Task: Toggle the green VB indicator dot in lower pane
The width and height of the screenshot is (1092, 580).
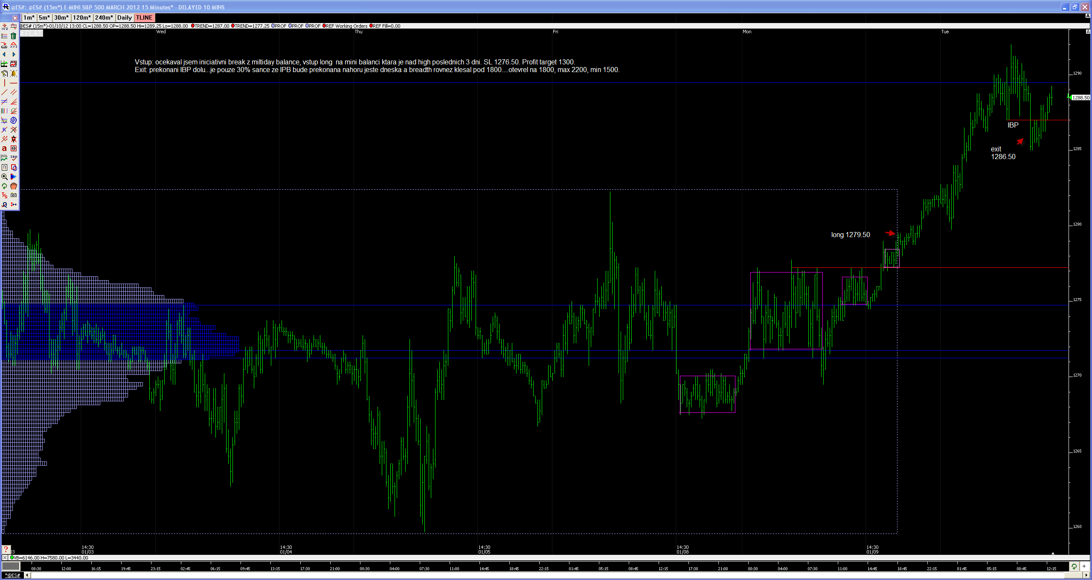Action: click(x=12, y=558)
